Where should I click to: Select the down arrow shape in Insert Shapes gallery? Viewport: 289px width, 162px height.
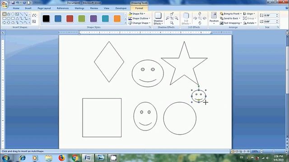pyautogui.click(x=9, y=22)
